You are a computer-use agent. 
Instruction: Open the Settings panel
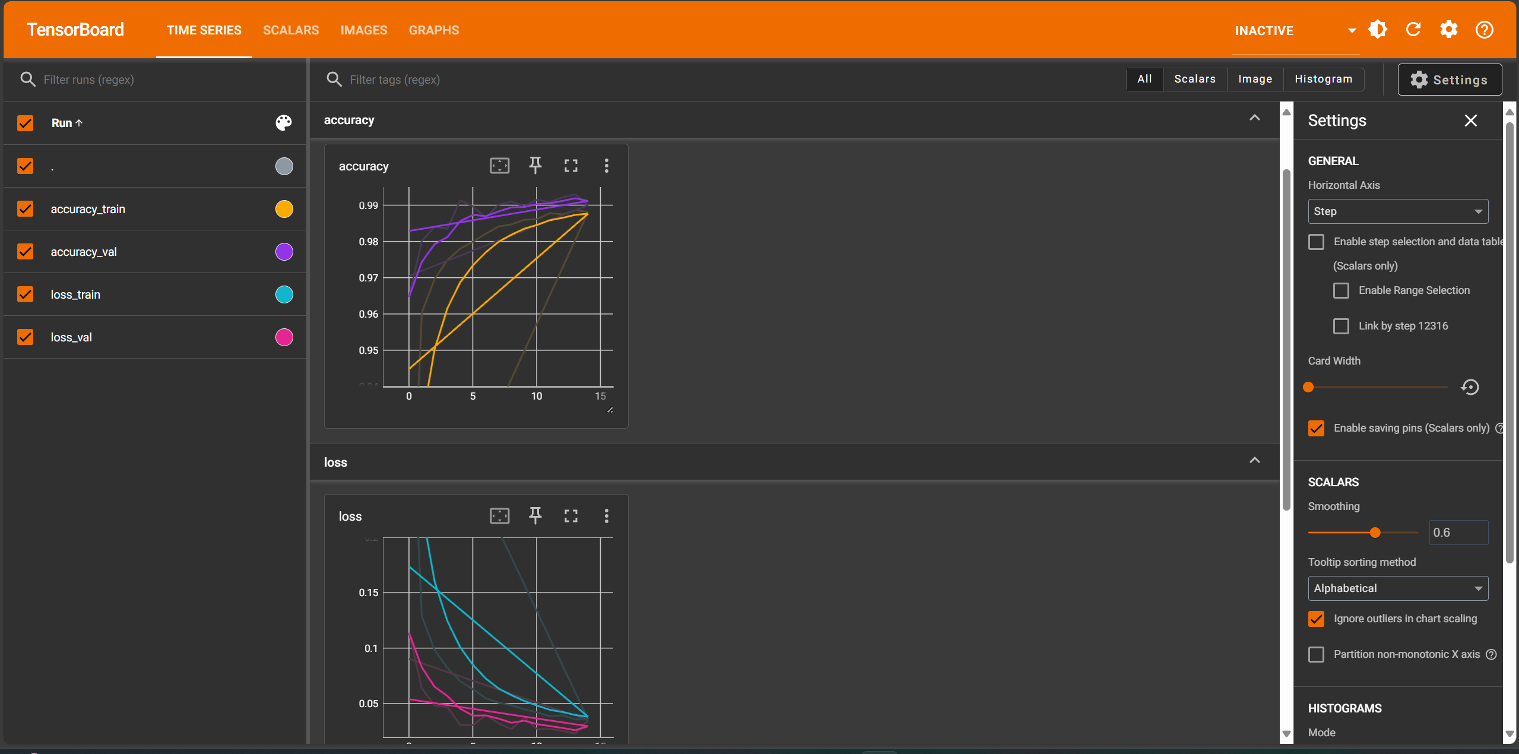(x=1449, y=79)
